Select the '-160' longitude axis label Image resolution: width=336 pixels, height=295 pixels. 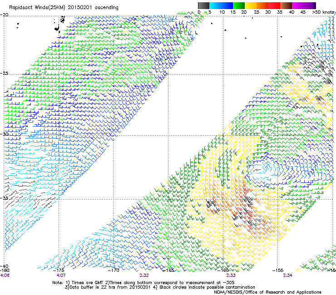223,270
